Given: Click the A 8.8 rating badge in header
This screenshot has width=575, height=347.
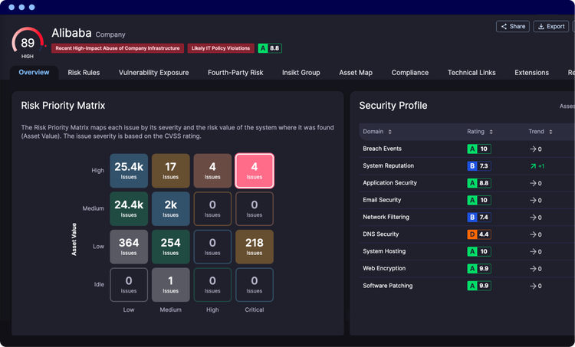Looking at the screenshot, I should pyautogui.click(x=270, y=48).
